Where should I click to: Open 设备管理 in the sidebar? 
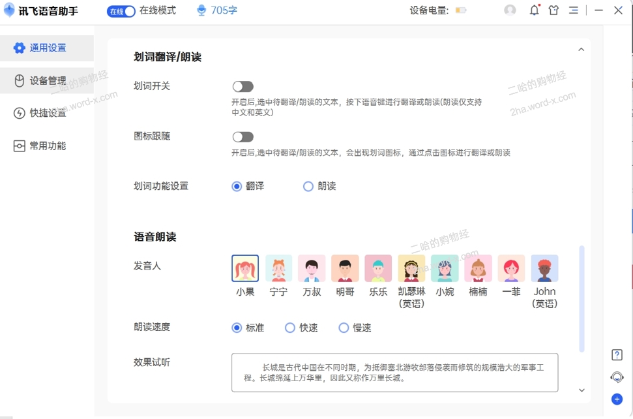coord(47,81)
